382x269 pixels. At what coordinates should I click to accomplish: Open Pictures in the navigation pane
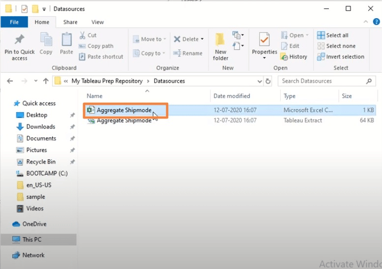click(x=36, y=150)
